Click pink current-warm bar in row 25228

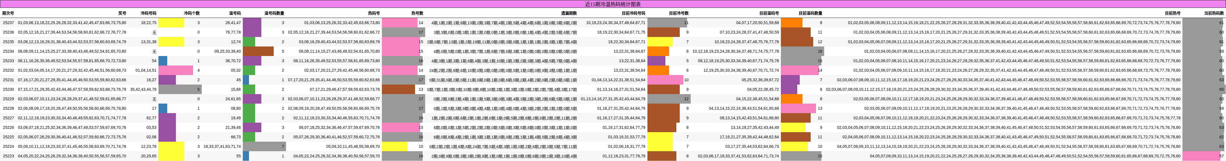pos(799,108)
